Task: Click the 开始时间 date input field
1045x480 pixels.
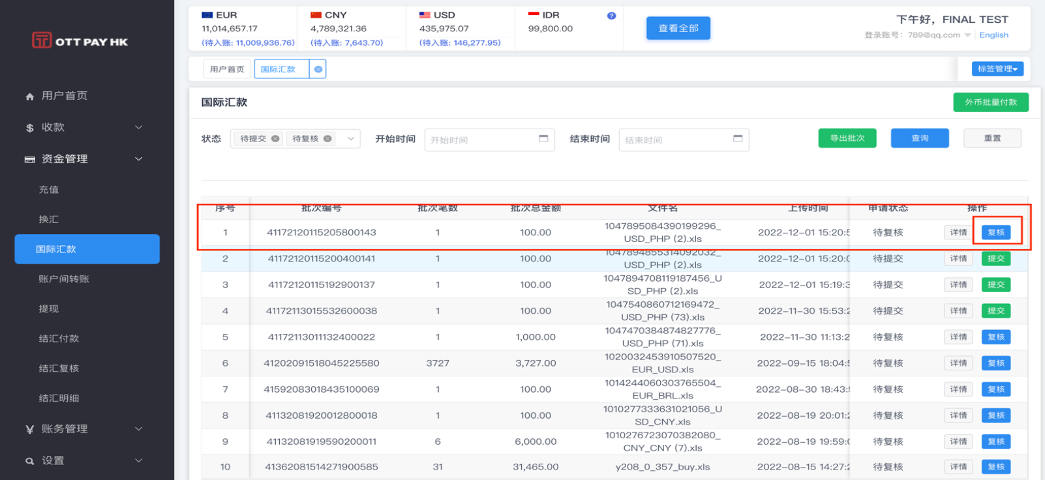Action: pos(489,140)
